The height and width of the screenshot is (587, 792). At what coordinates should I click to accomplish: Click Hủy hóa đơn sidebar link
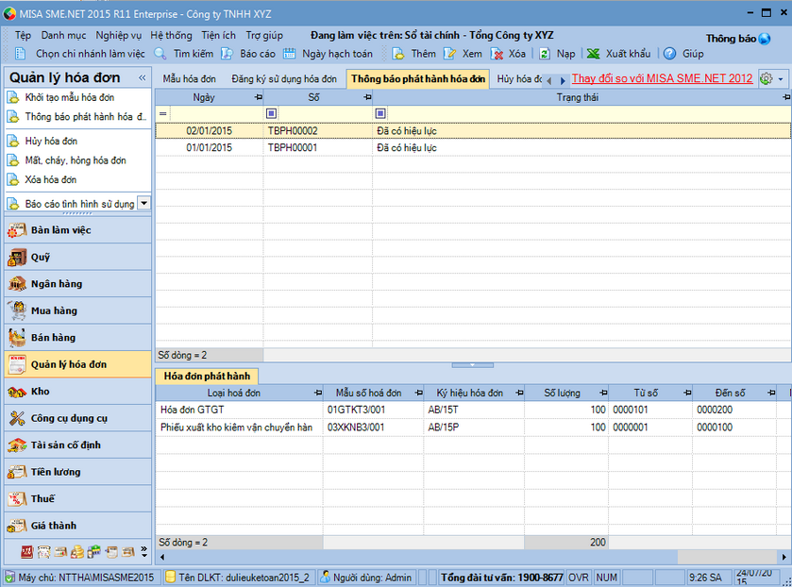51,141
